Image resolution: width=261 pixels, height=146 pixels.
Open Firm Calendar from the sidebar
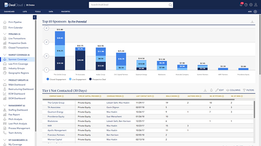tap(16, 28)
